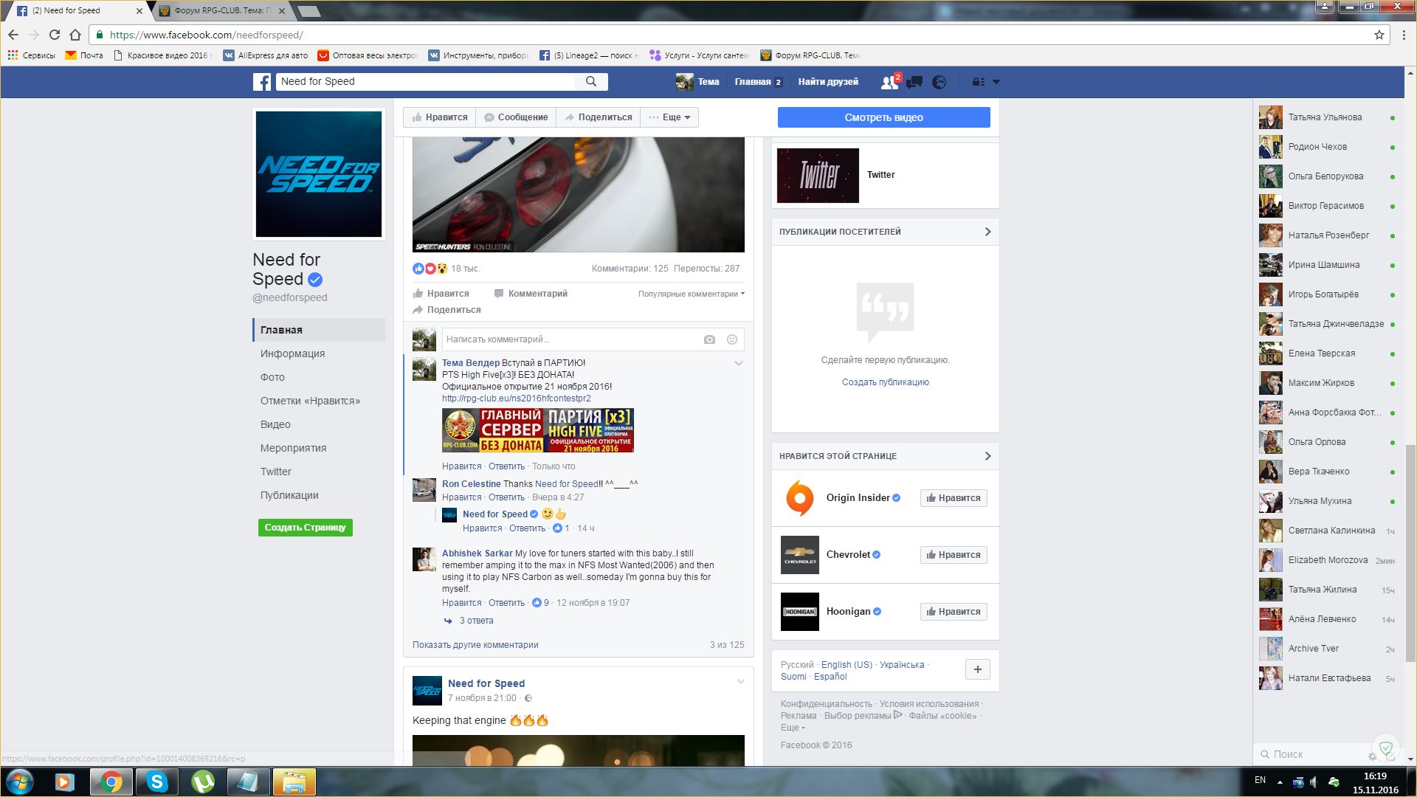Open uTorrent from taskbar
Viewport: 1417px width, 797px height.
pyautogui.click(x=202, y=782)
